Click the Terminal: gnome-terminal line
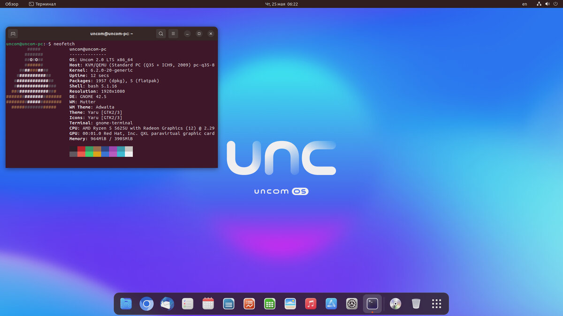 101,123
